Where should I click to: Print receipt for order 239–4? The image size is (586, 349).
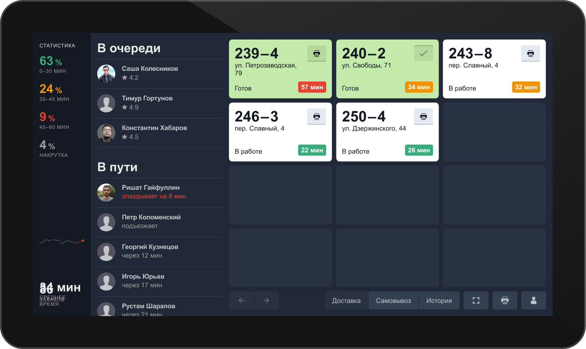click(x=316, y=54)
